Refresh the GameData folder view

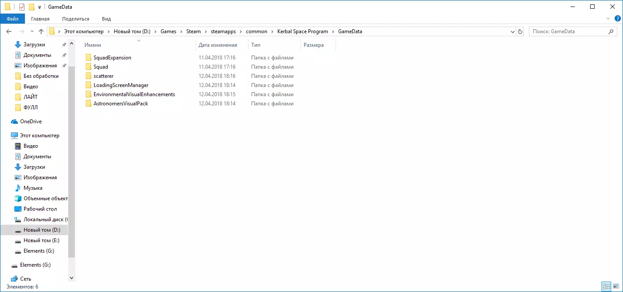point(520,31)
